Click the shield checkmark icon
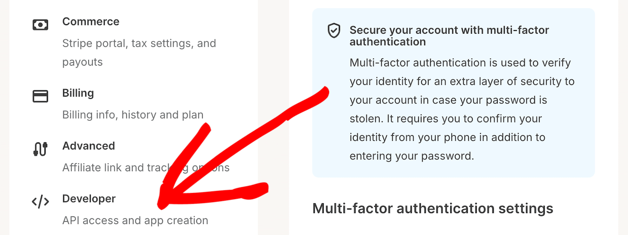 pyautogui.click(x=334, y=31)
